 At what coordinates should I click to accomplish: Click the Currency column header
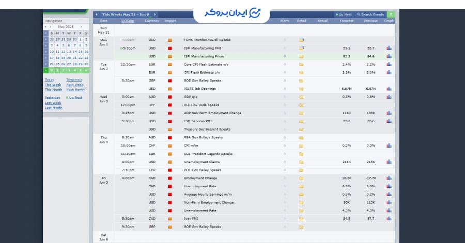point(152,21)
